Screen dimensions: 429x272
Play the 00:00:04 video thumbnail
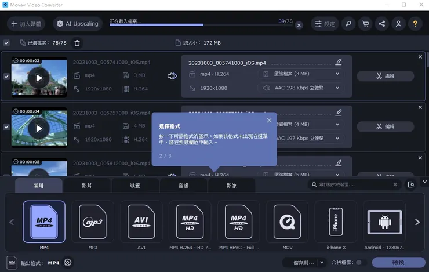[39, 129]
